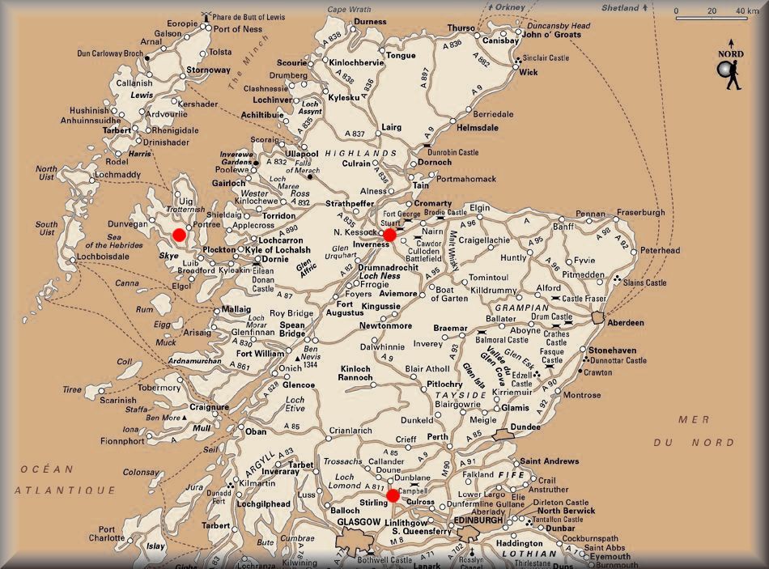Click the OCÉAN ATLANTIQUE label
769x569 pixels.
(65, 480)
